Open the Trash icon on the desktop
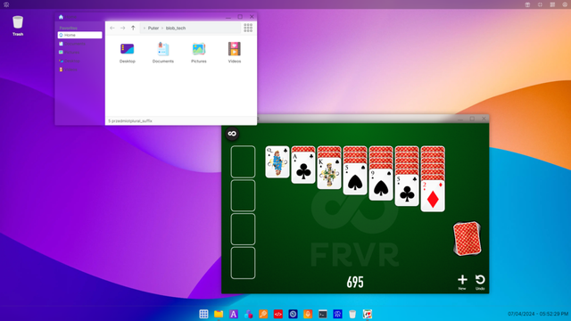The image size is (571, 321). [x=18, y=26]
